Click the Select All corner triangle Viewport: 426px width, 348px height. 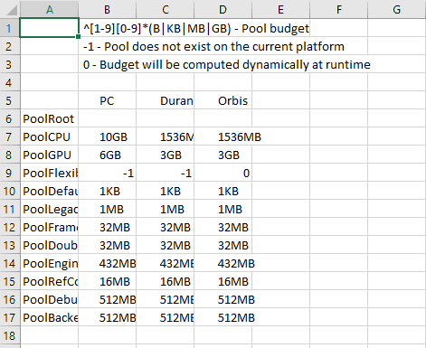[x=12, y=10]
